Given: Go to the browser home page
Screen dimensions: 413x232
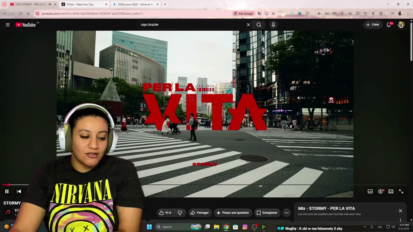Looking at the screenshot, I should tap(28, 14).
